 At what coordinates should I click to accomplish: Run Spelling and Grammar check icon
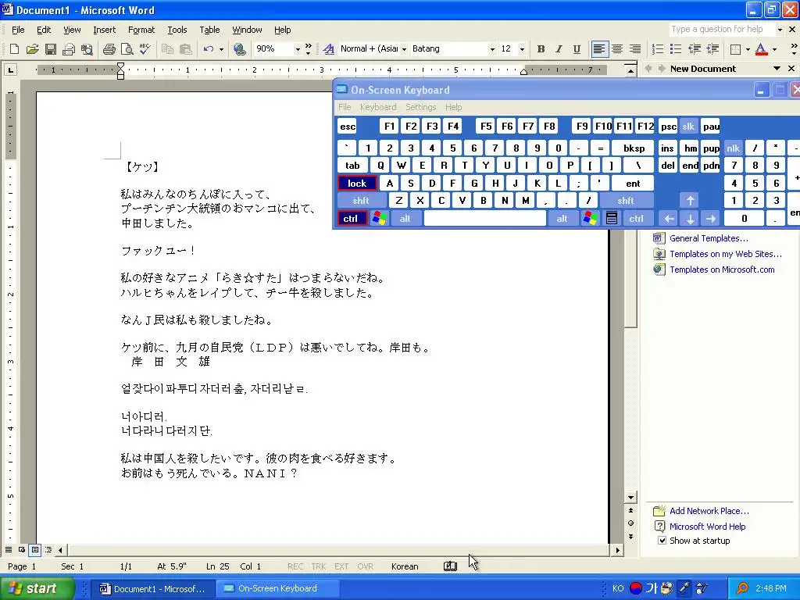[145, 49]
